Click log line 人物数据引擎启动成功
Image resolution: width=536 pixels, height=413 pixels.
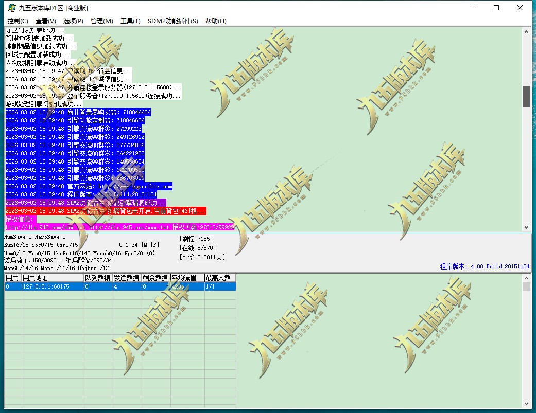click(x=40, y=63)
